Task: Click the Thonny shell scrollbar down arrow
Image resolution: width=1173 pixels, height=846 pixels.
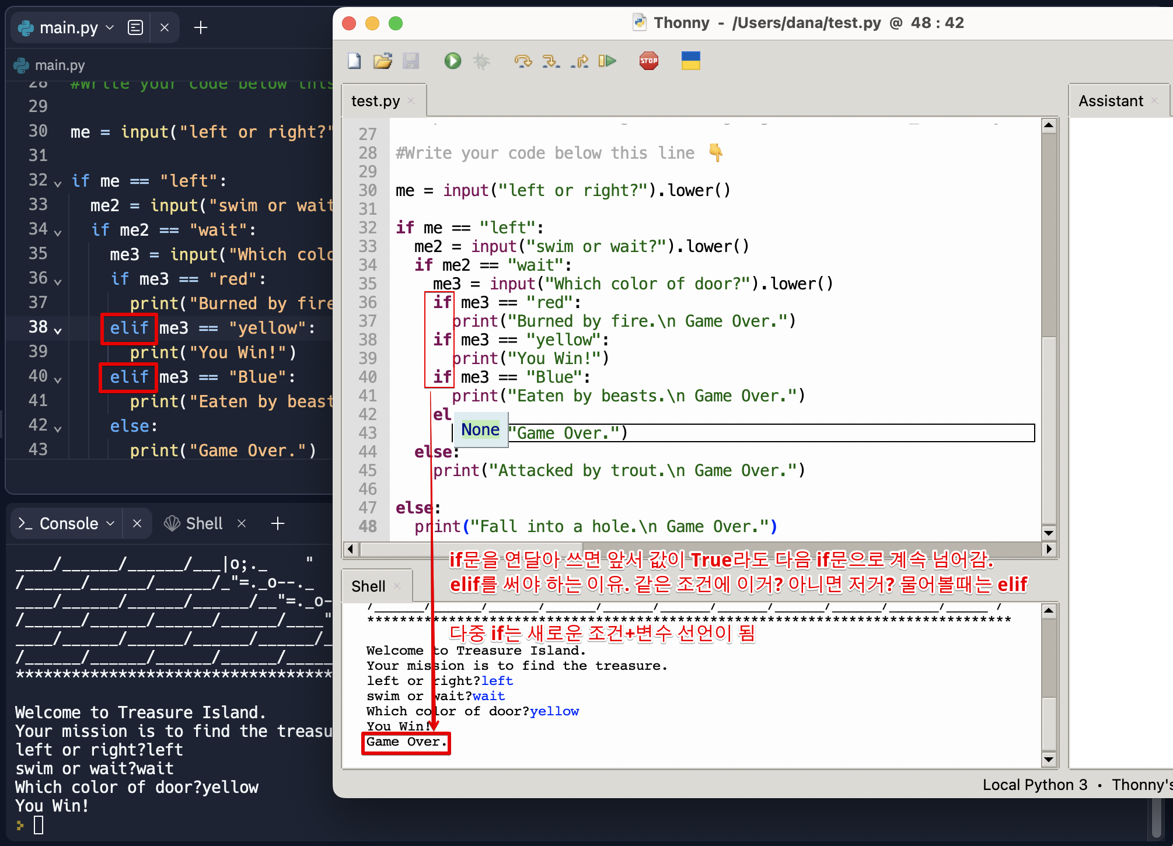Action: pyautogui.click(x=1049, y=759)
